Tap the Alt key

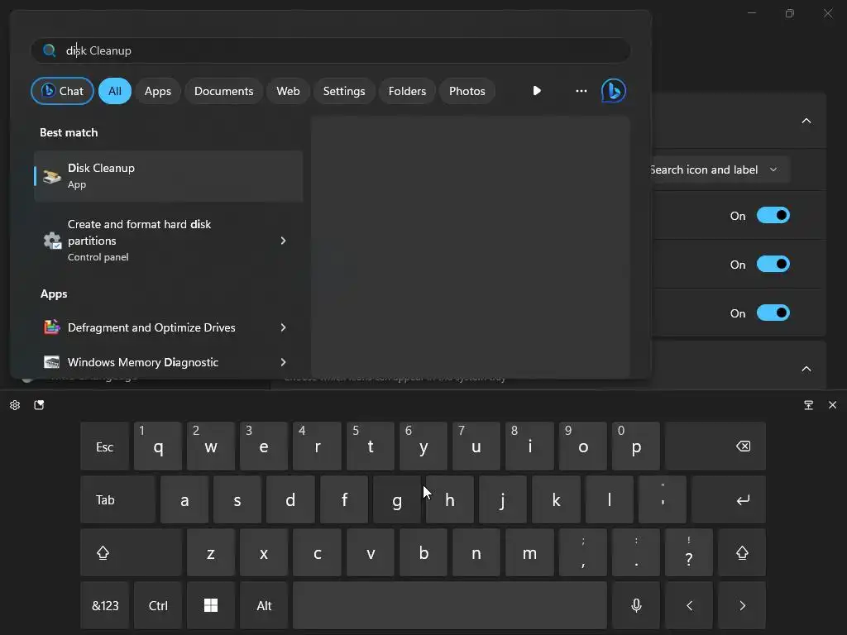[x=264, y=605]
